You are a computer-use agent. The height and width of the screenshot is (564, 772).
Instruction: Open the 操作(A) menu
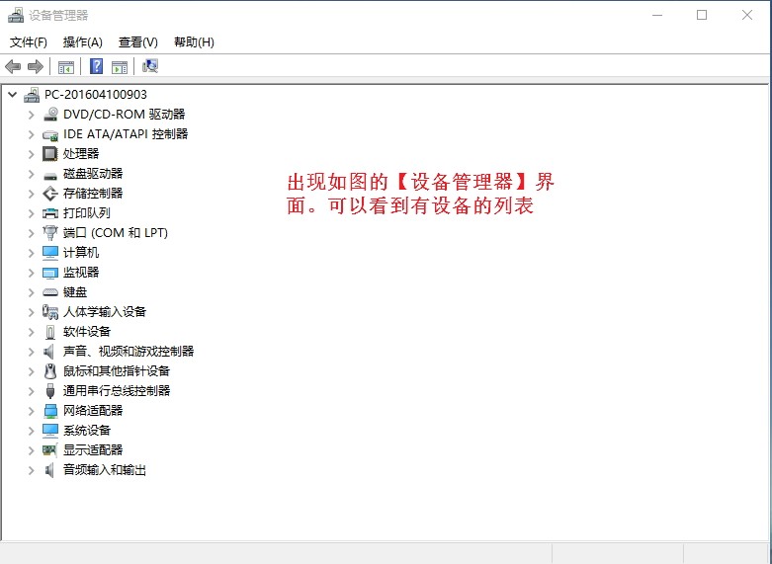coord(82,41)
